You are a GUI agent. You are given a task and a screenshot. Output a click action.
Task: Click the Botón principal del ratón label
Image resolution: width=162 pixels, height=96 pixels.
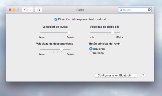click(x=105, y=44)
